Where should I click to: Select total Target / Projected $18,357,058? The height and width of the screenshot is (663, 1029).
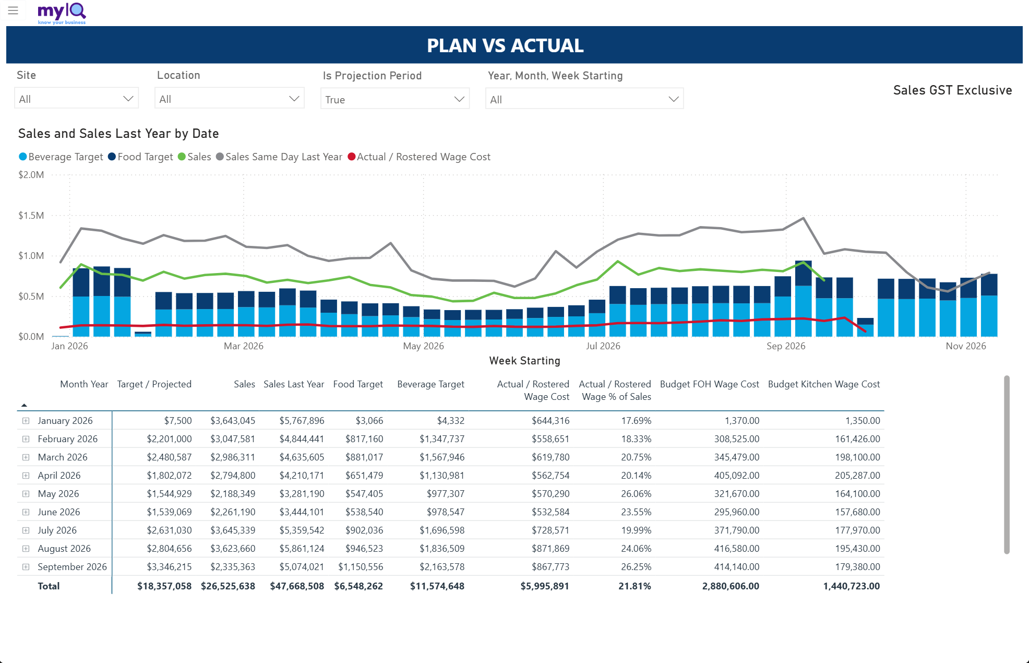pos(164,586)
